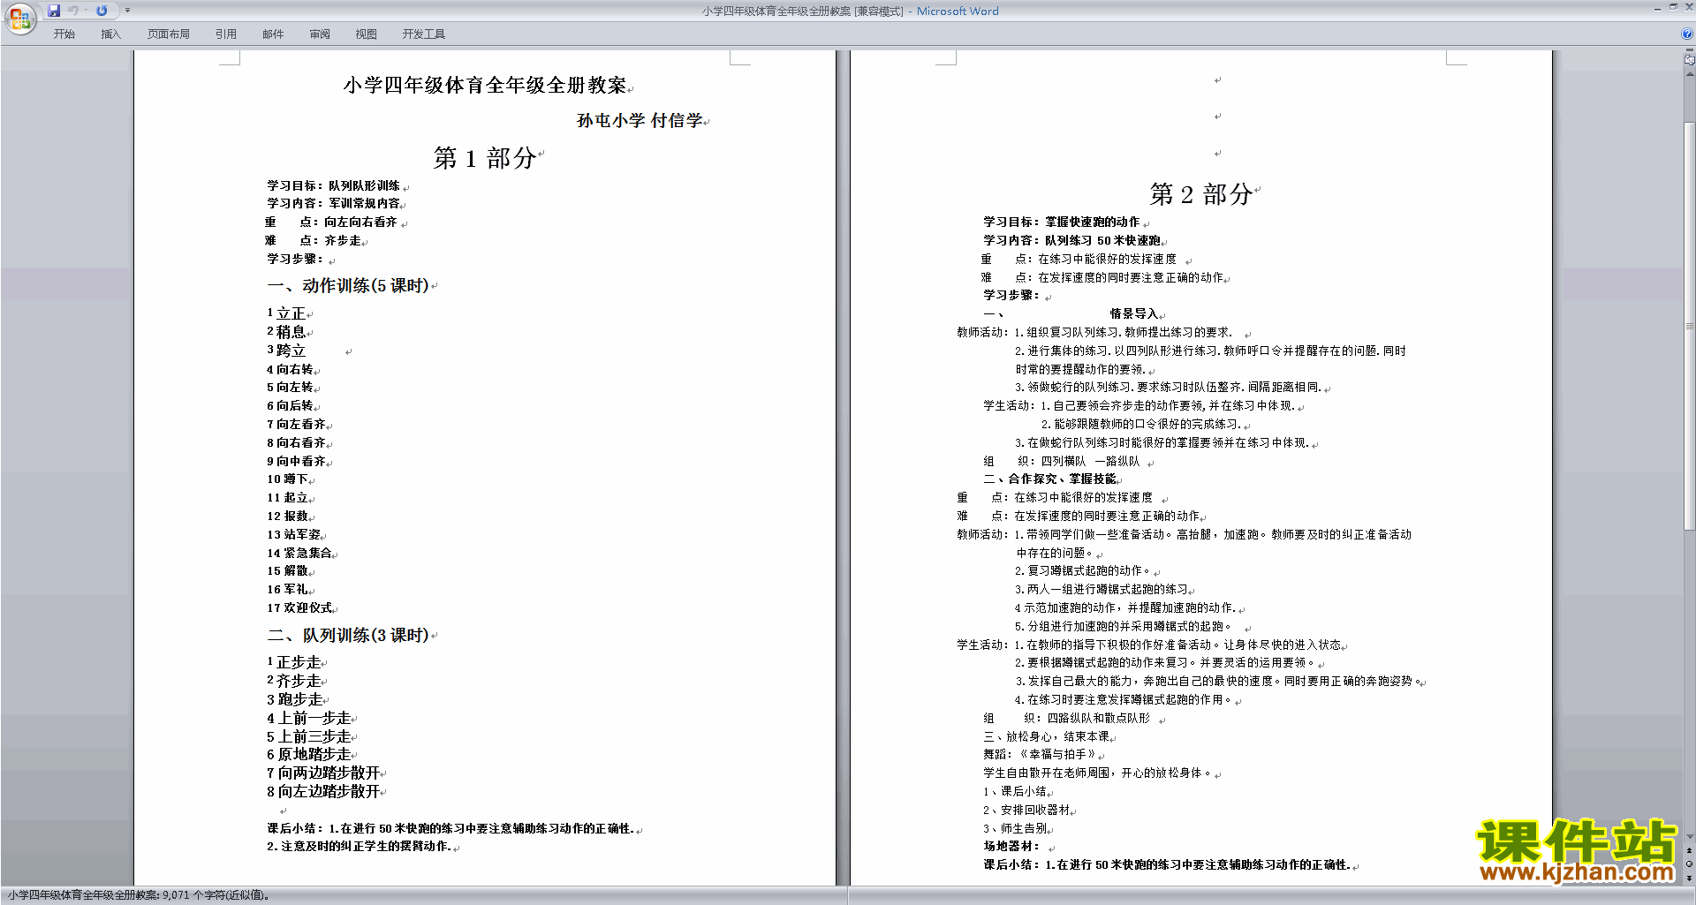Image resolution: width=1696 pixels, height=905 pixels.
Task: Click the line 3、师生告别
Action: 1015,828
